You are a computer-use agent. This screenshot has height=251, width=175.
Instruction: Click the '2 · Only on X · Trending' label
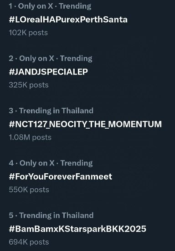pyautogui.click(x=51, y=58)
